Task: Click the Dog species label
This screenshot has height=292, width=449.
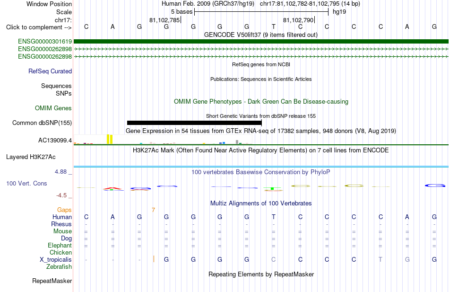Action: click(x=67, y=239)
